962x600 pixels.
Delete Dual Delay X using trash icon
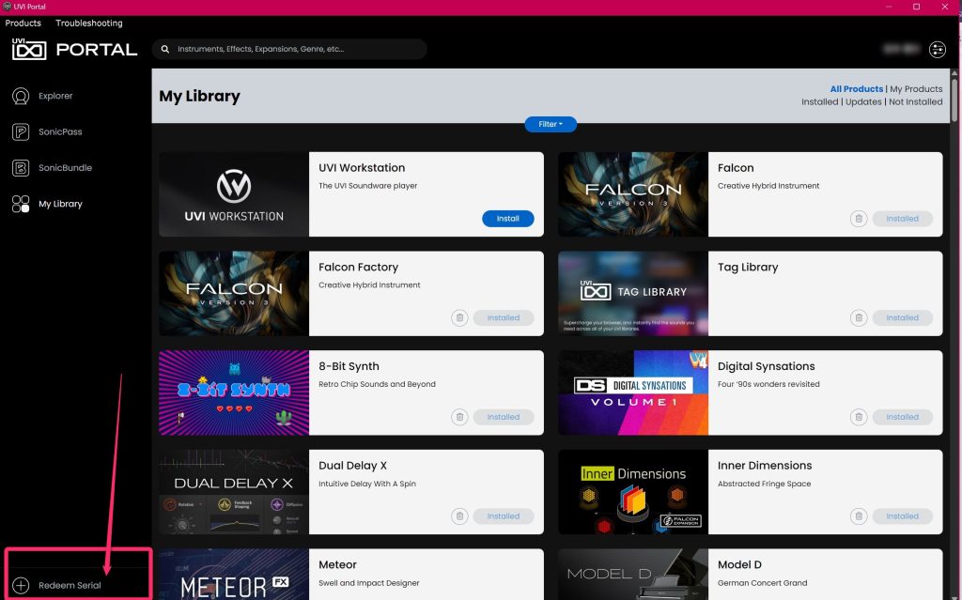(x=459, y=515)
